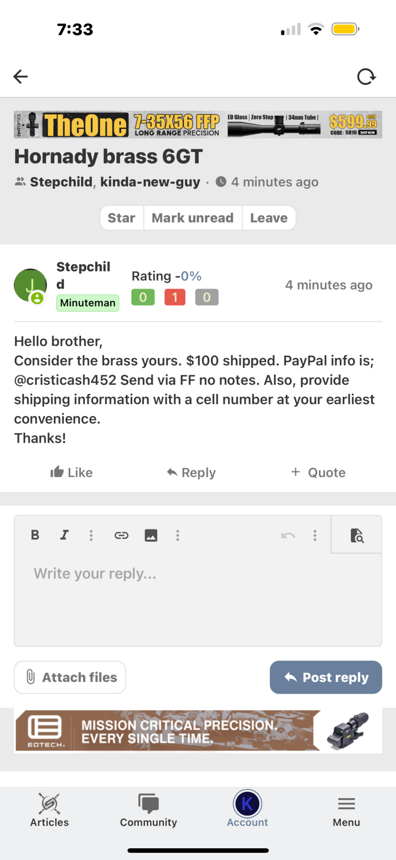Screen dimensions: 396x860
Task: Insert an image in the reply
Action: point(151,535)
